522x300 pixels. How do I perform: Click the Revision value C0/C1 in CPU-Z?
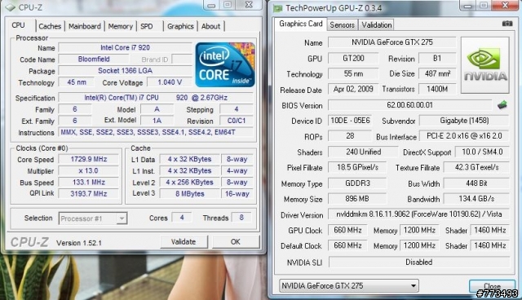(237, 121)
